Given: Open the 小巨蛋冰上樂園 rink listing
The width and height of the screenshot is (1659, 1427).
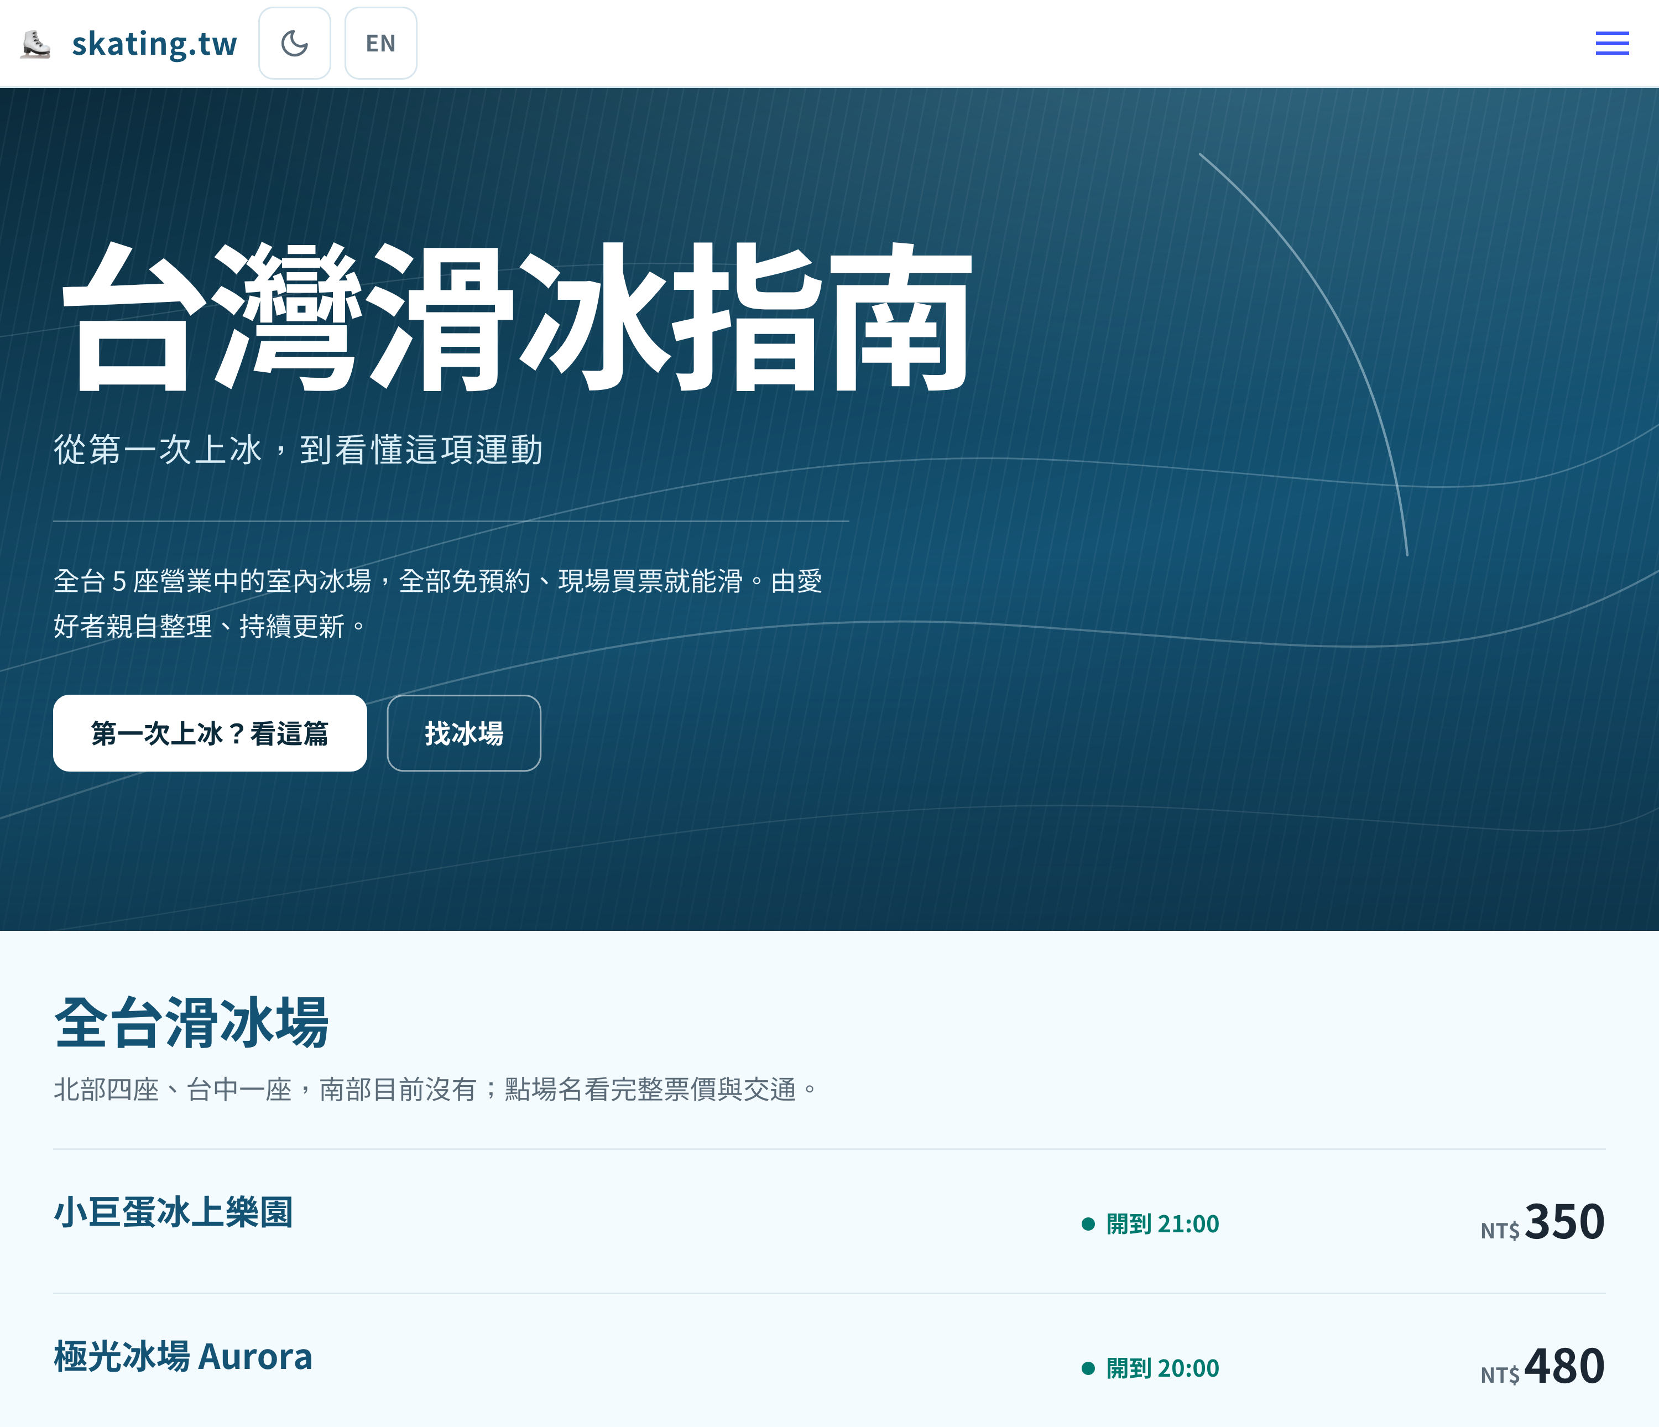Looking at the screenshot, I should [x=174, y=1212].
